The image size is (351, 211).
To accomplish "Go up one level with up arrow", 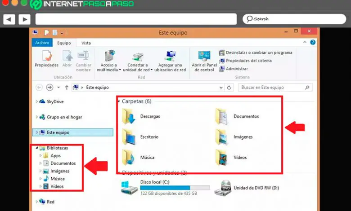I will [67, 88].
